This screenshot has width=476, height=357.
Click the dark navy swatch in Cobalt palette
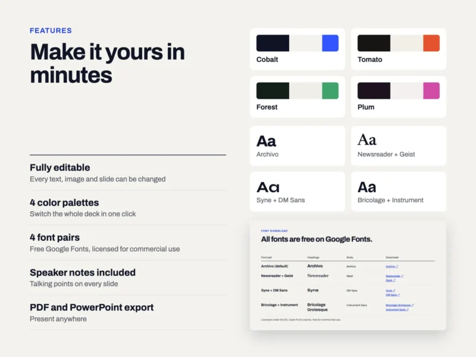(x=273, y=43)
